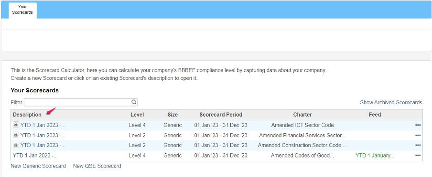Open the more options menu for Codes of Good row
Screen dimensions: 432x177
418,155
